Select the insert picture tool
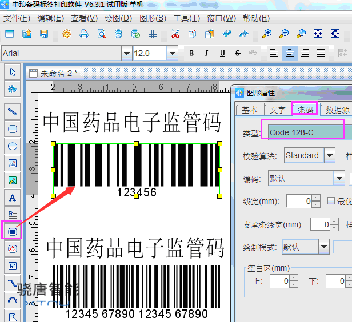The width and height of the screenshot is (352, 322). pos(13,163)
